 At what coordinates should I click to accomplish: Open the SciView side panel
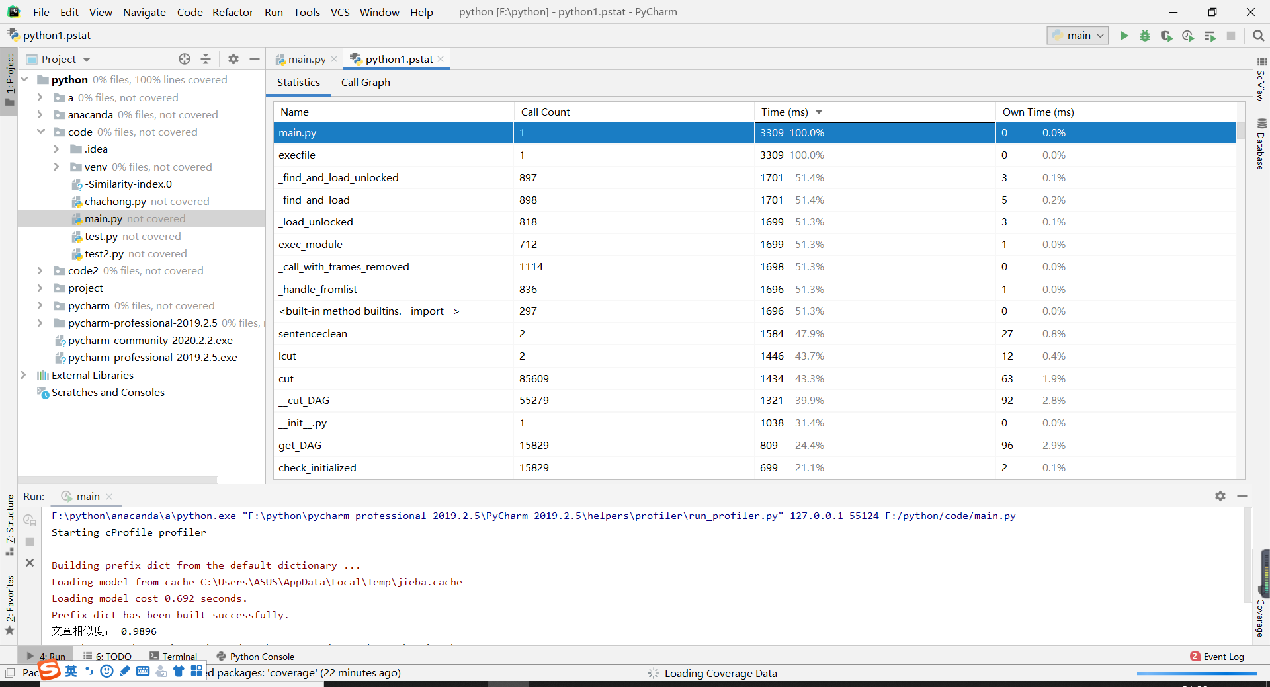1261,79
